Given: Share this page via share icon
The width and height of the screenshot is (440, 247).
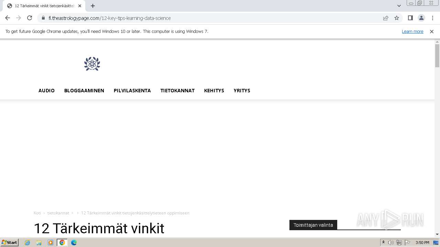Looking at the screenshot, I should [x=386, y=18].
